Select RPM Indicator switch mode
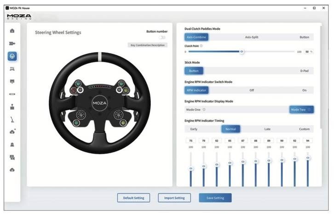This screenshot has width=334, height=214. point(196,90)
